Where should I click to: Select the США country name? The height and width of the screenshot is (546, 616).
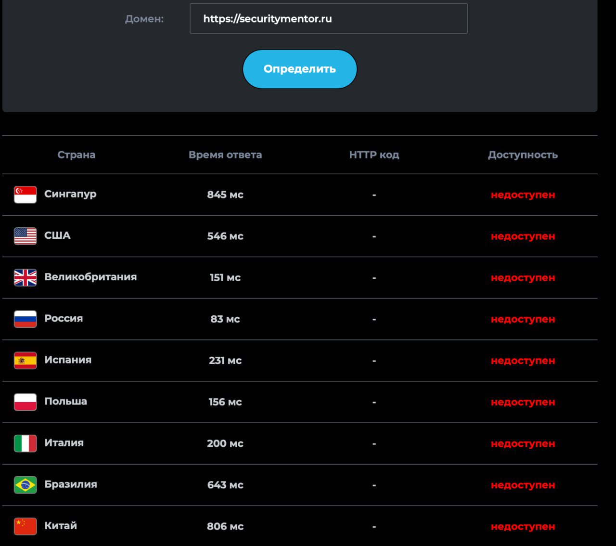click(57, 235)
